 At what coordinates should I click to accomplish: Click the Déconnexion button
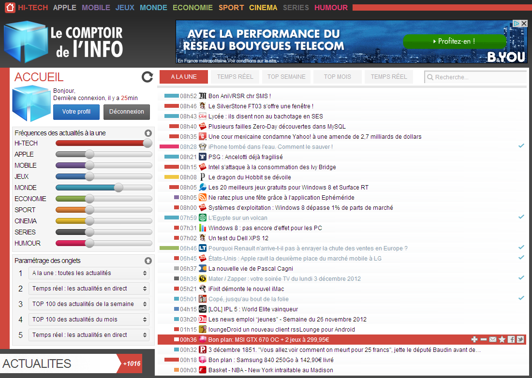(126, 112)
